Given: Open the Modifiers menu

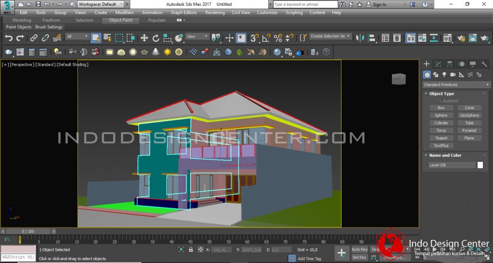Looking at the screenshot, I should pos(124,13).
